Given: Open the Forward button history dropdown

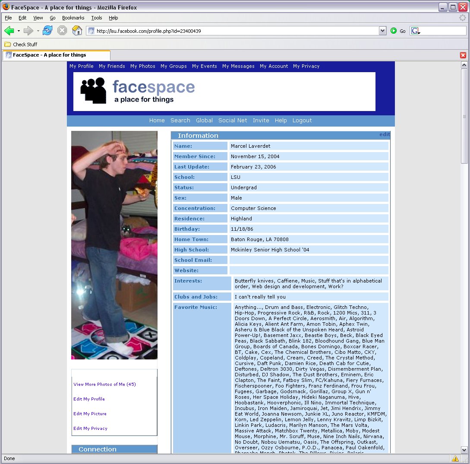Looking at the screenshot, I should [x=38, y=31].
